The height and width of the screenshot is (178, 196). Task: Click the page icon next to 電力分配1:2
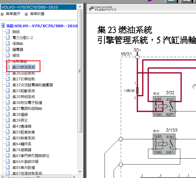8,37
